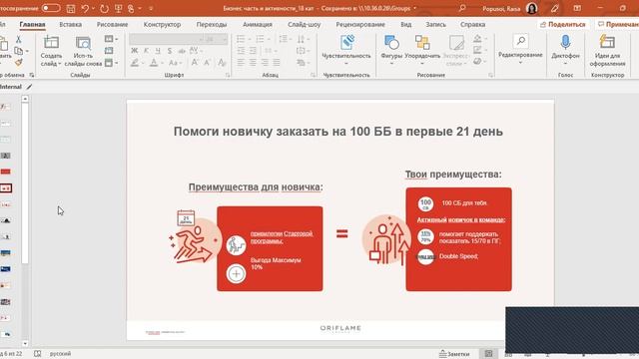Increase font size with large A
The width and height of the screenshot is (639, 359).
coord(195,63)
